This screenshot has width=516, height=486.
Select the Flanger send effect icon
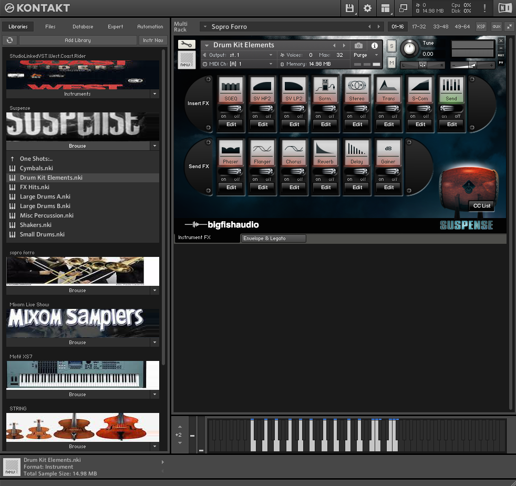pyautogui.click(x=262, y=153)
